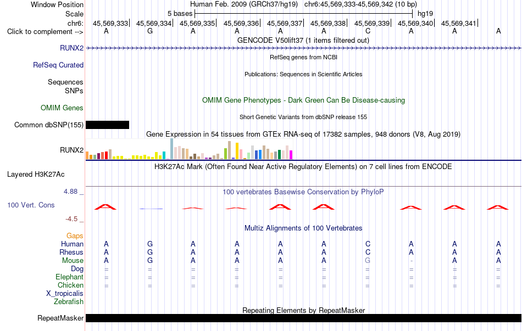This screenshot has height=331, width=522.
Task: Open the Layered H3K27Ac track label
Action: tap(36, 175)
